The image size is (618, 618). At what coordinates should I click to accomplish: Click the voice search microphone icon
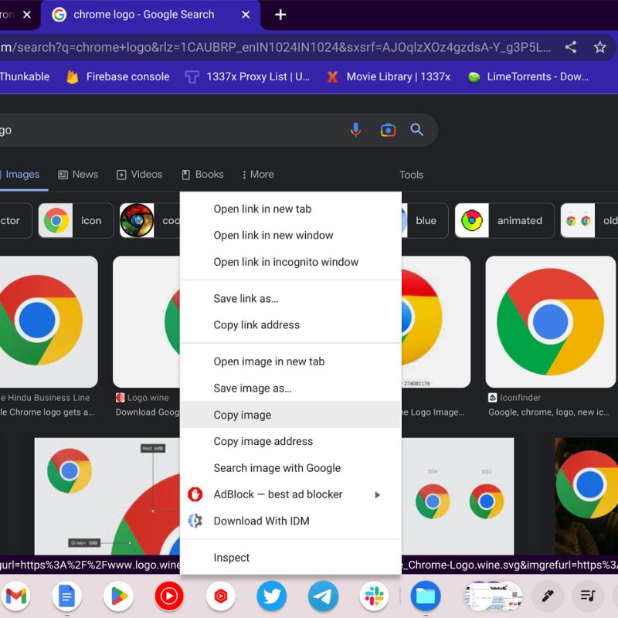pyautogui.click(x=355, y=130)
